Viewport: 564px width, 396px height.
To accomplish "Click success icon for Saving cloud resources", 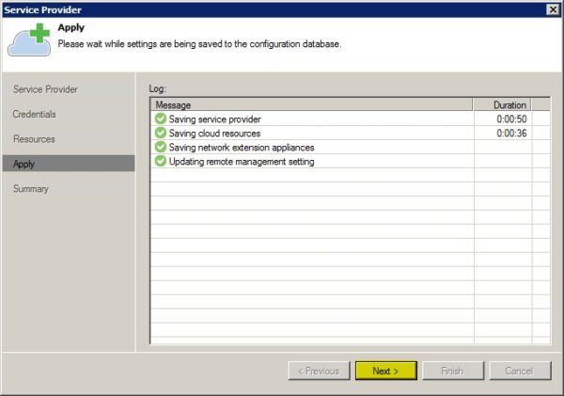I will (161, 133).
